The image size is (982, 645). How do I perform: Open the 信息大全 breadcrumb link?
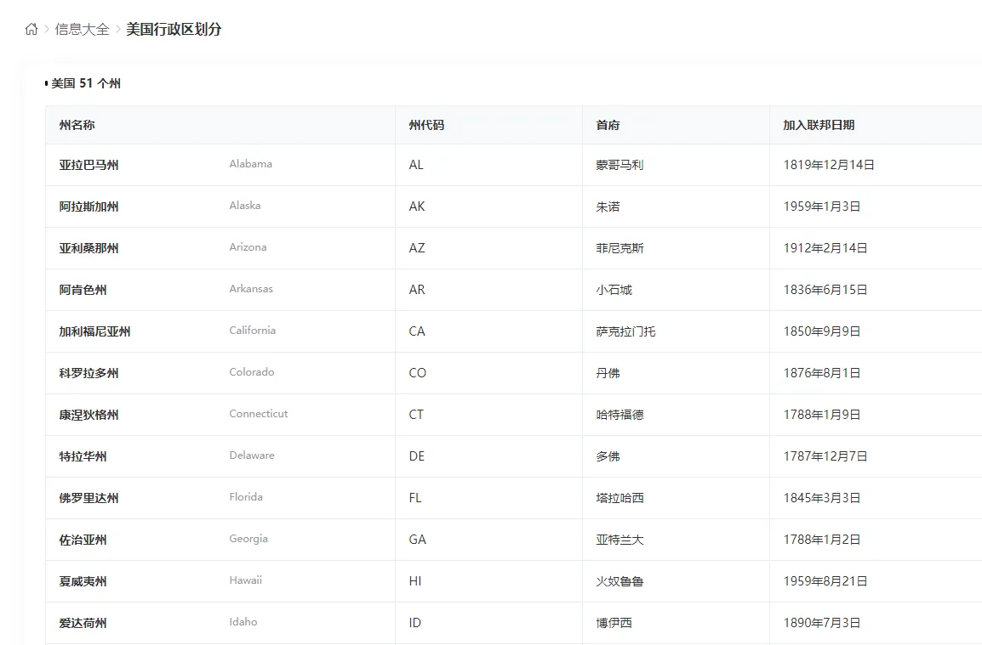pyautogui.click(x=82, y=30)
